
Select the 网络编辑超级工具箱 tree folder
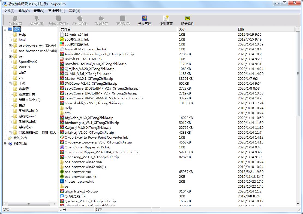[38, 133]
